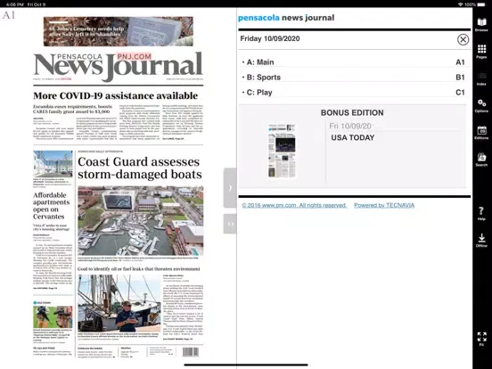
Task: Open the Coast Guard assesses storm-damaged boats headline
Action: coord(140,168)
